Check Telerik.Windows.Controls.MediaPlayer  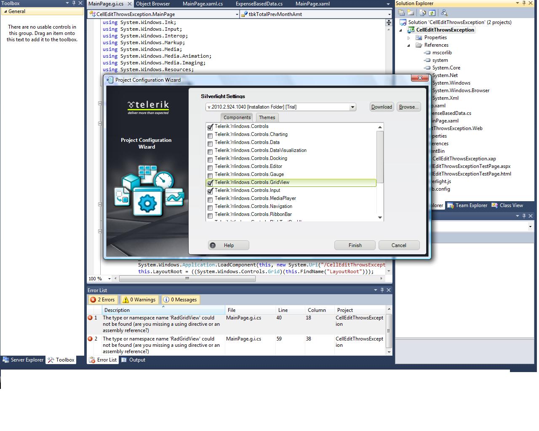(x=210, y=200)
